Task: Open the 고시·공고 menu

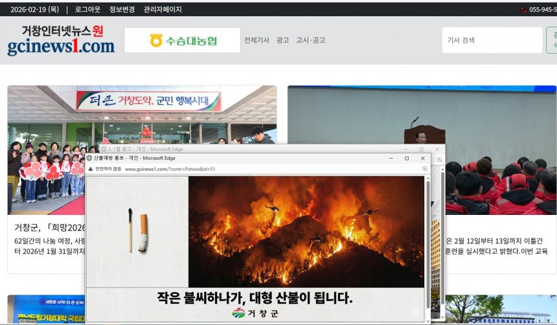Action: (310, 40)
